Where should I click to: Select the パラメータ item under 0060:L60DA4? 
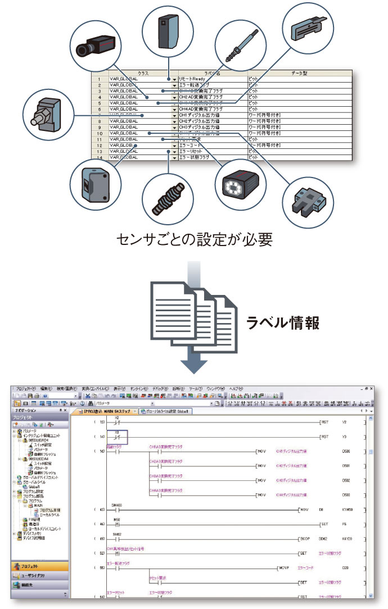(x=41, y=469)
